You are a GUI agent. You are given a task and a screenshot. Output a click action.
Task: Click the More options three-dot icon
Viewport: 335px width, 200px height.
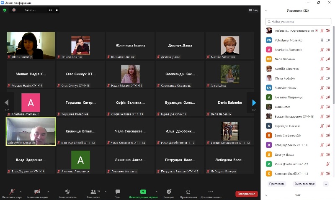211,192
